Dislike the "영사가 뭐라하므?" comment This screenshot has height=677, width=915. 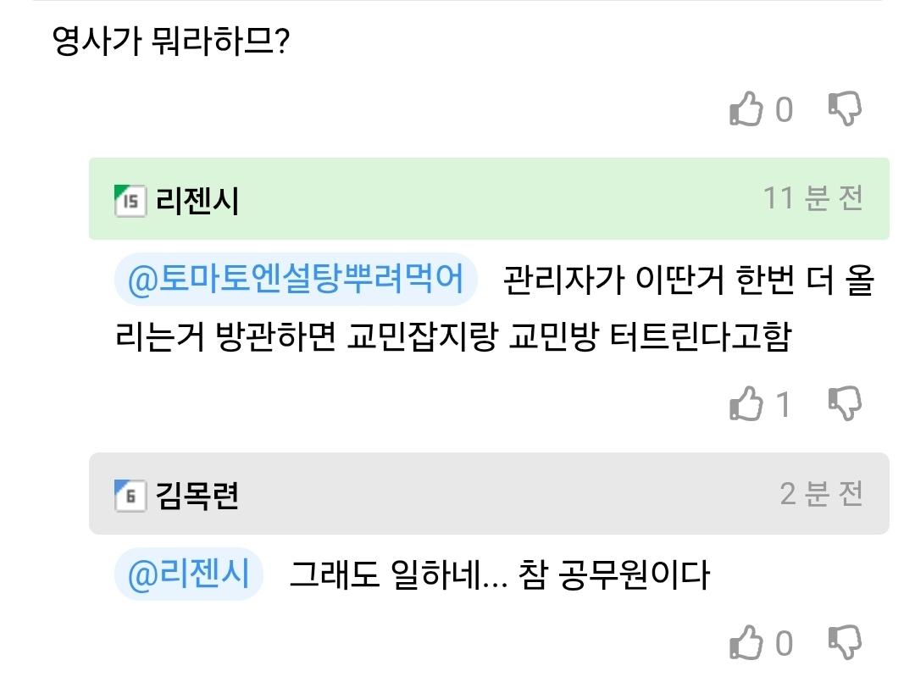(844, 109)
